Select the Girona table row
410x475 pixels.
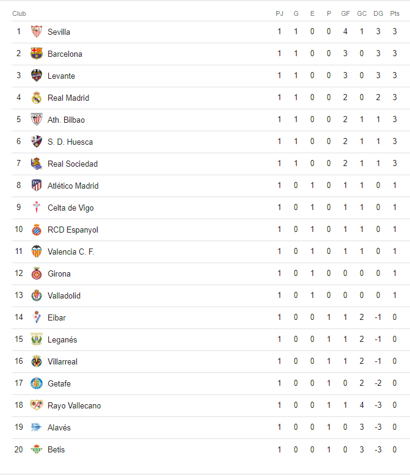tap(210, 274)
